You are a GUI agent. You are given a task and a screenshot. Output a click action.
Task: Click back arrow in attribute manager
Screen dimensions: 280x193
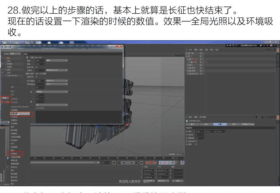point(256,117)
